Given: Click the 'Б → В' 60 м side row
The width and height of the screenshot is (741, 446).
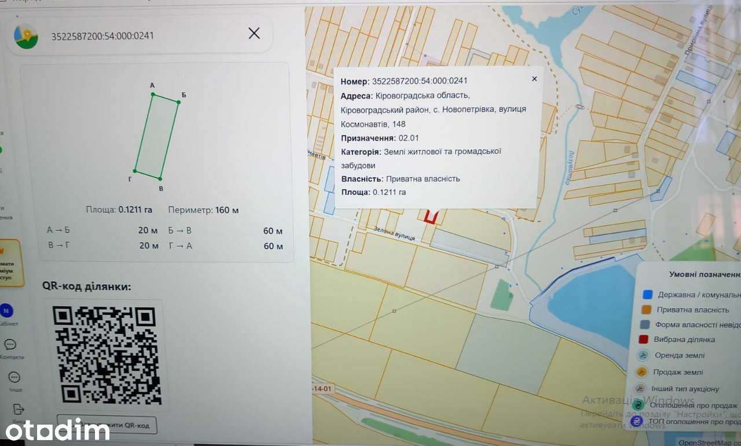Looking at the screenshot, I should pos(225,231).
